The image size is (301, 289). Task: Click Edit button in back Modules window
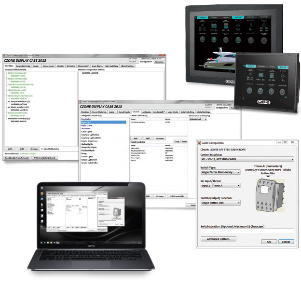coord(22,149)
